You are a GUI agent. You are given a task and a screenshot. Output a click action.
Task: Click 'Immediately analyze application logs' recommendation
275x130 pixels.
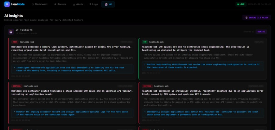(x=203, y=113)
